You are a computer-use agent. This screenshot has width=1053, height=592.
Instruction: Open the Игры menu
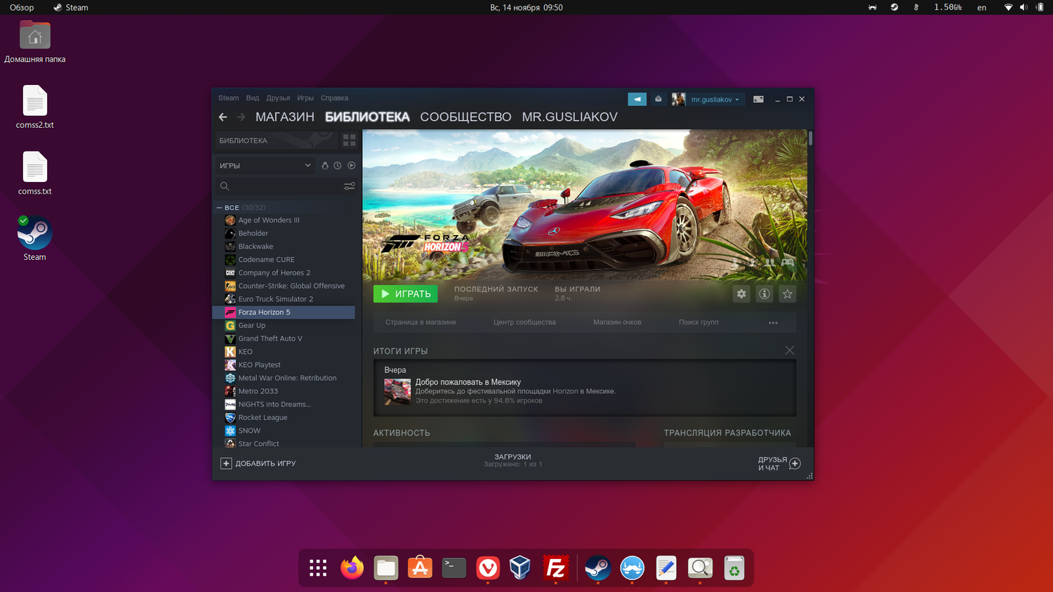click(305, 98)
